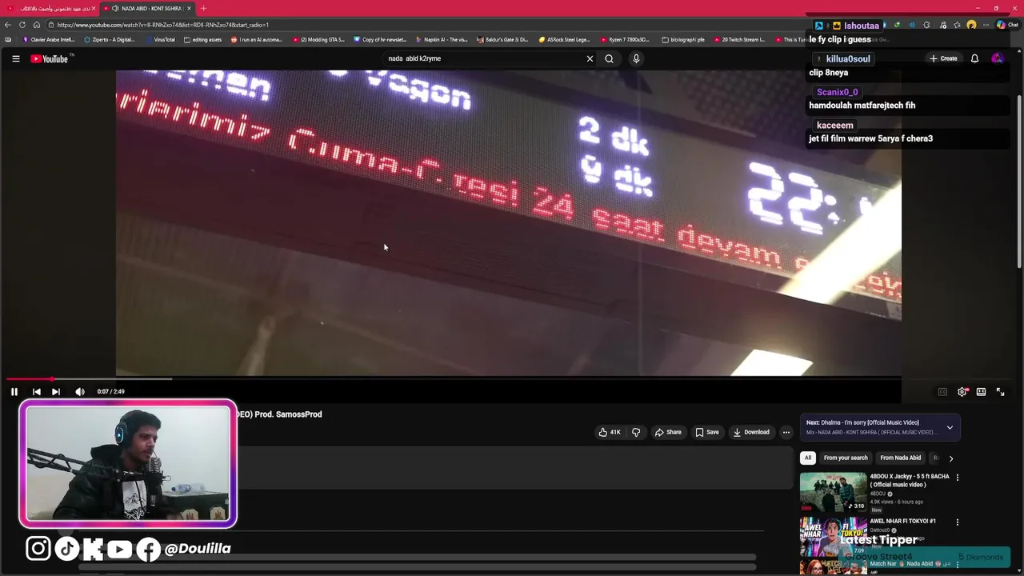The height and width of the screenshot is (576, 1024).
Task: Open the Baldur's Gate 3 bookmark
Action: [x=503, y=39]
